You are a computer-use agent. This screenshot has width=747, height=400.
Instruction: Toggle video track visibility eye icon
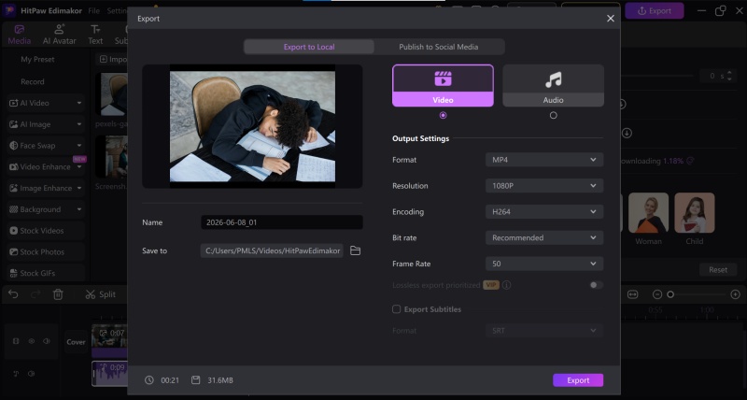[32, 341]
